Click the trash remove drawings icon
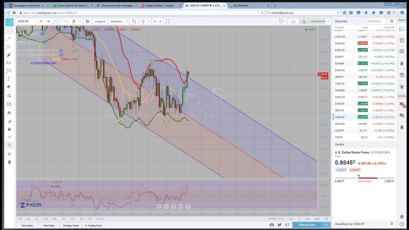This screenshot has height=230, width=409. (9, 162)
